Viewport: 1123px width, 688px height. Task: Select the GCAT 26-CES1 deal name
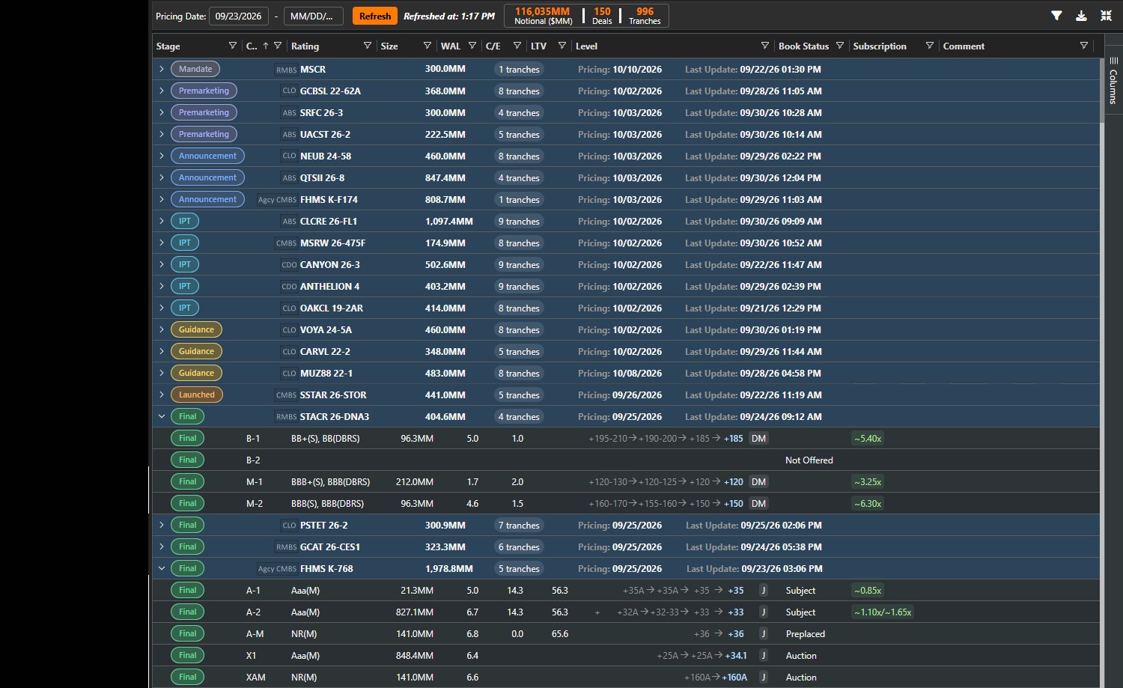[x=330, y=547]
